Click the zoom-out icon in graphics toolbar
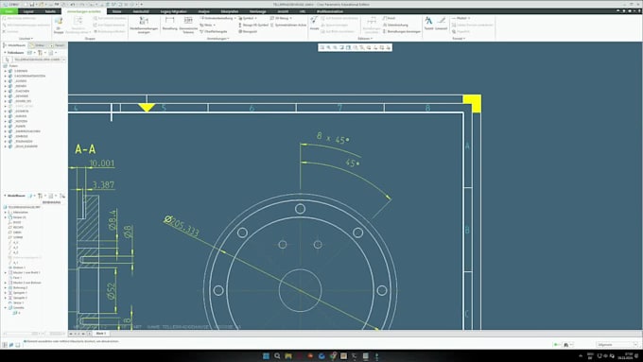The image size is (643, 362). [x=335, y=47]
